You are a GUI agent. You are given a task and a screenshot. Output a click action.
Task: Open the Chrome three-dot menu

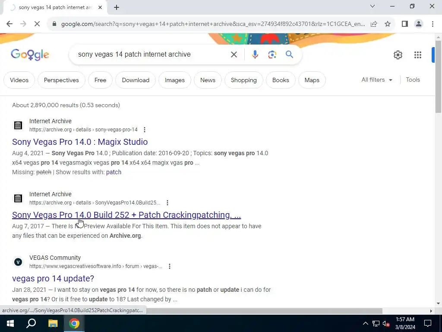point(433,24)
